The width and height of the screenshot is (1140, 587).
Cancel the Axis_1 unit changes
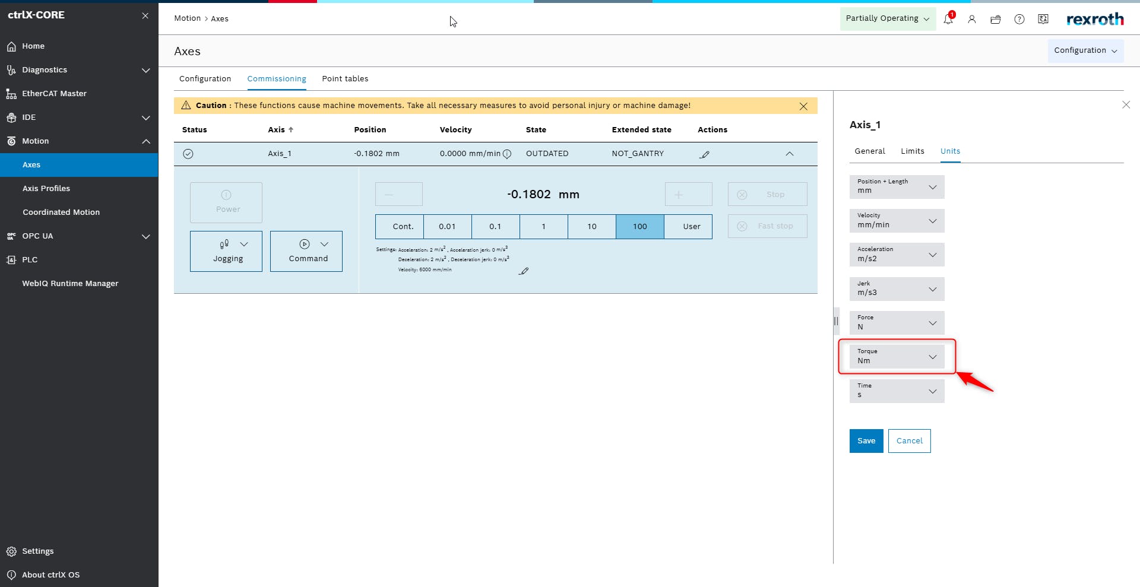[x=909, y=441]
